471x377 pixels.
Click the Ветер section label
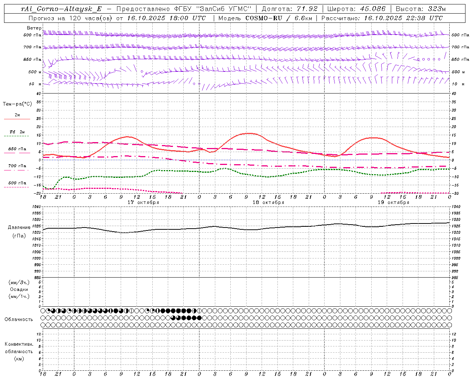[34, 28]
